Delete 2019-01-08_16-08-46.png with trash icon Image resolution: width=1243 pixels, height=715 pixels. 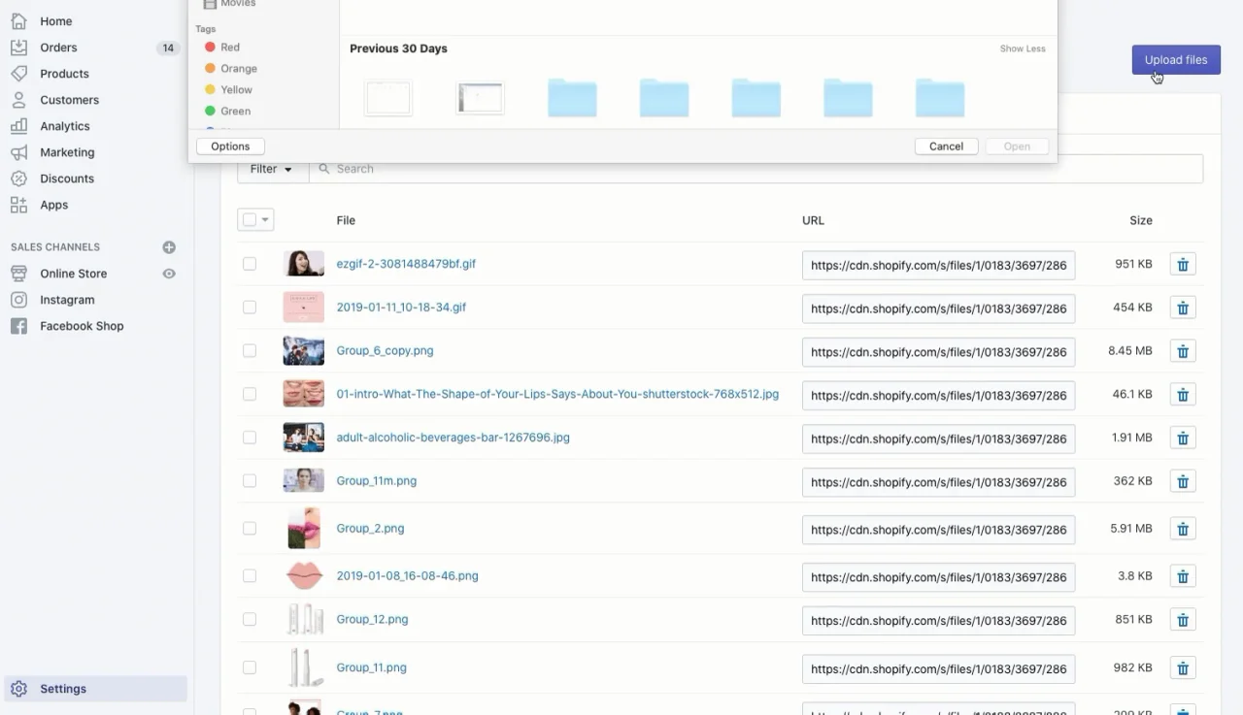(1183, 576)
